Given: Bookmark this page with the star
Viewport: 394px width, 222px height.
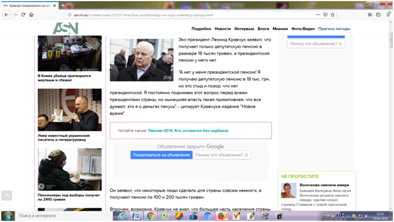Looking at the screenshot, I should pos(332,15).
